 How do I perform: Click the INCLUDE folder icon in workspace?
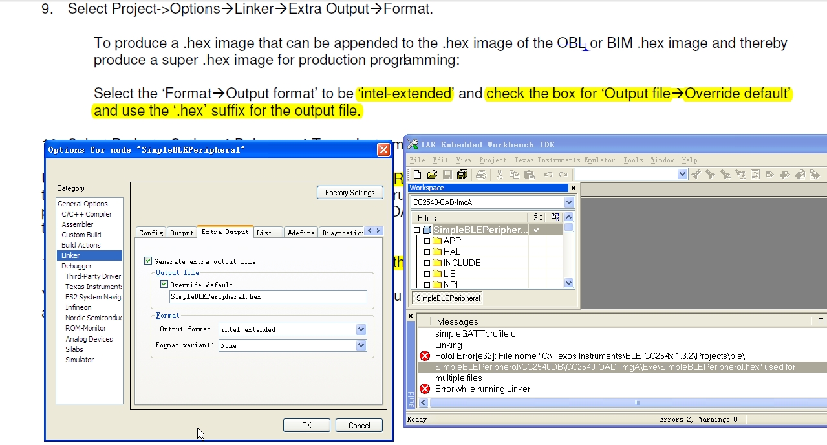tap(437, 263)
